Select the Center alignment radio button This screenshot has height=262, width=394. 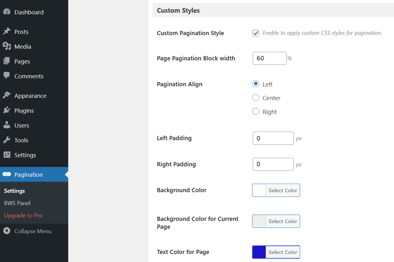(x=256, y=97)
